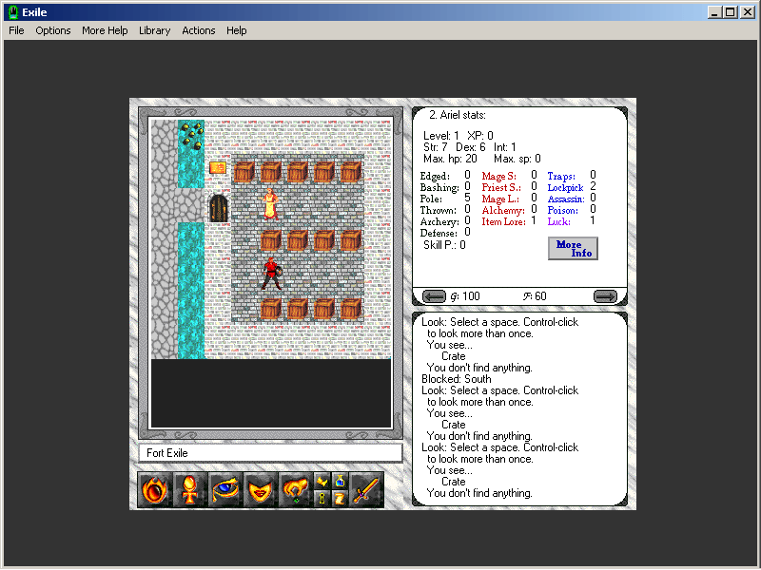Click the 'Archery:' skill label
The image size is (761, 570).
[439, 221]
